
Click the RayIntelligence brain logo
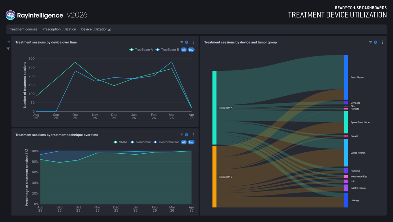tap(10, 15)
